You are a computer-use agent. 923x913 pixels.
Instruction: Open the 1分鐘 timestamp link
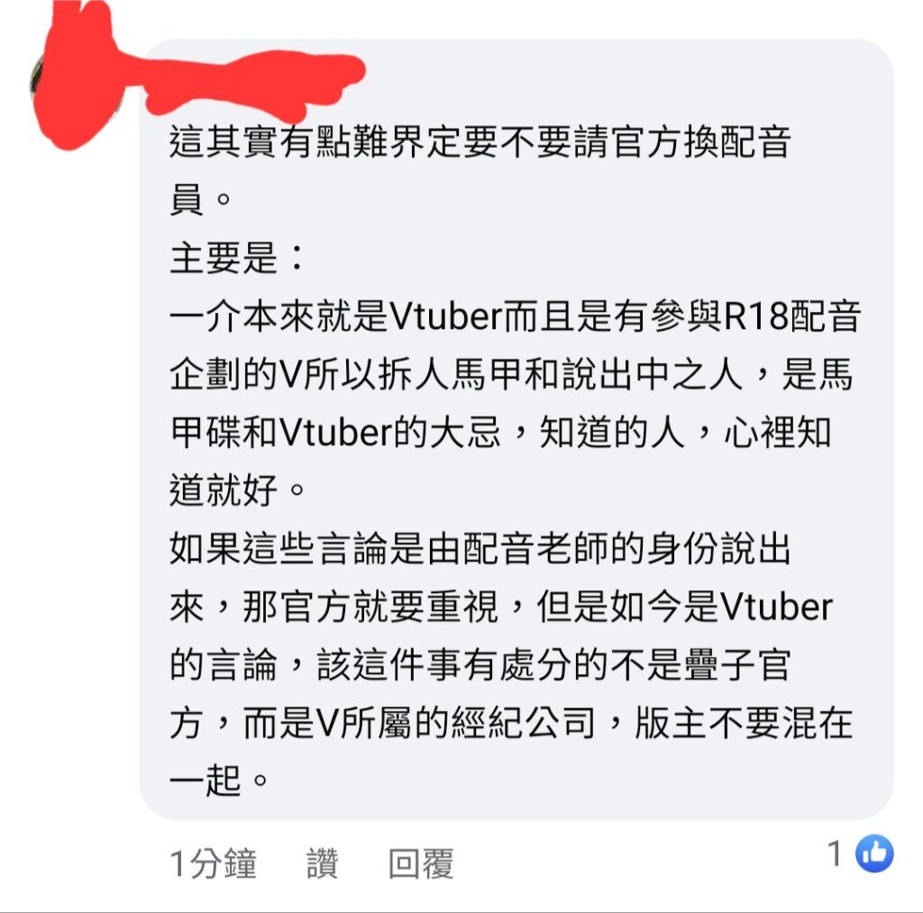pyautogui.click(x=214, y=863)
